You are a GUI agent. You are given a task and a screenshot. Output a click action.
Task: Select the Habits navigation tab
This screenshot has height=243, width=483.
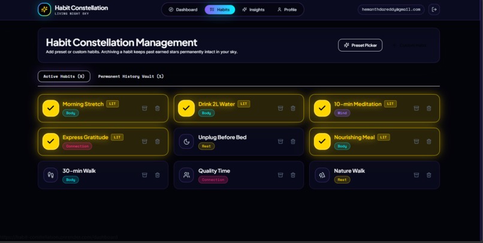(220, 10)
